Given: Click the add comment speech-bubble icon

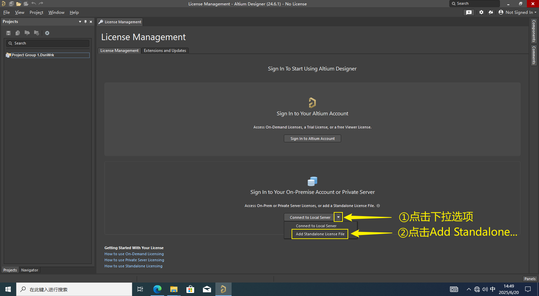Looking at the screenshot, I should pos(469,12).
